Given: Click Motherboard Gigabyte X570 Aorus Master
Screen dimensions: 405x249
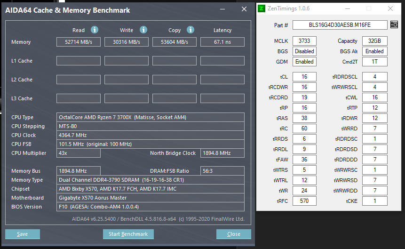Looking at the screenshot, I should point(151,198).
